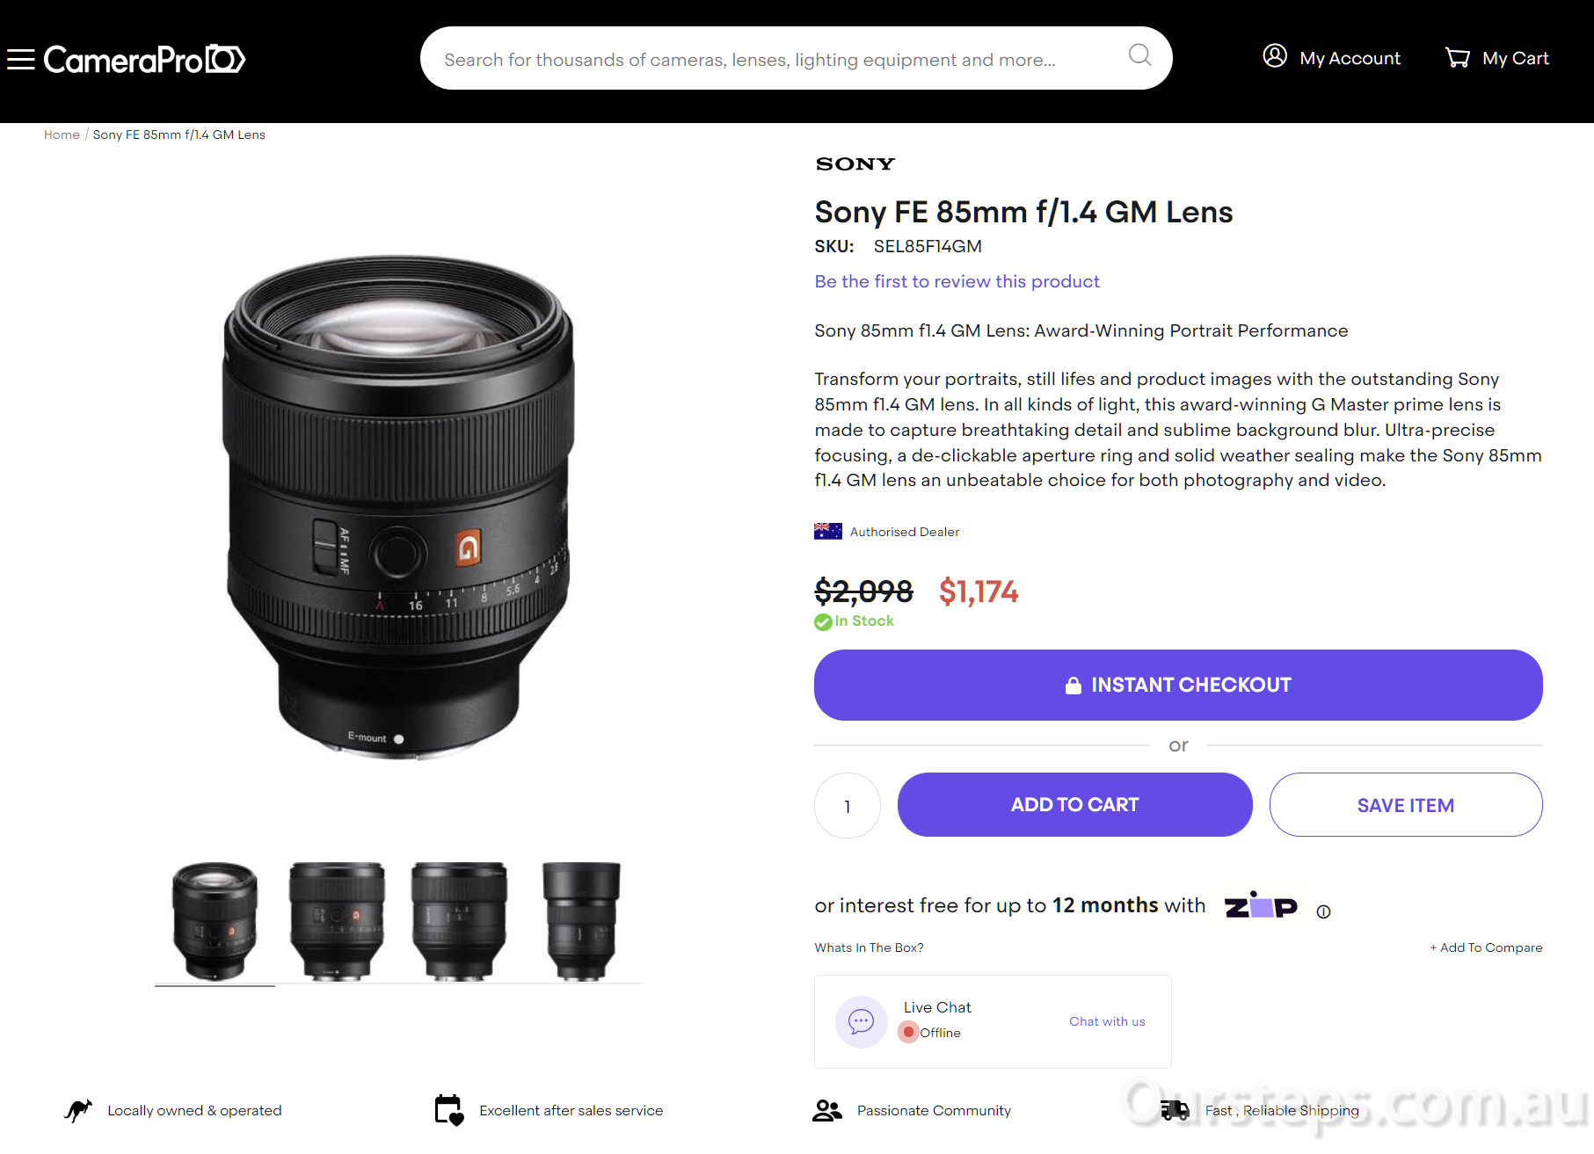Click the SAVE ITEM button
Viewport: 1594px width, 1154px height.
click(x=1406, y=804)
